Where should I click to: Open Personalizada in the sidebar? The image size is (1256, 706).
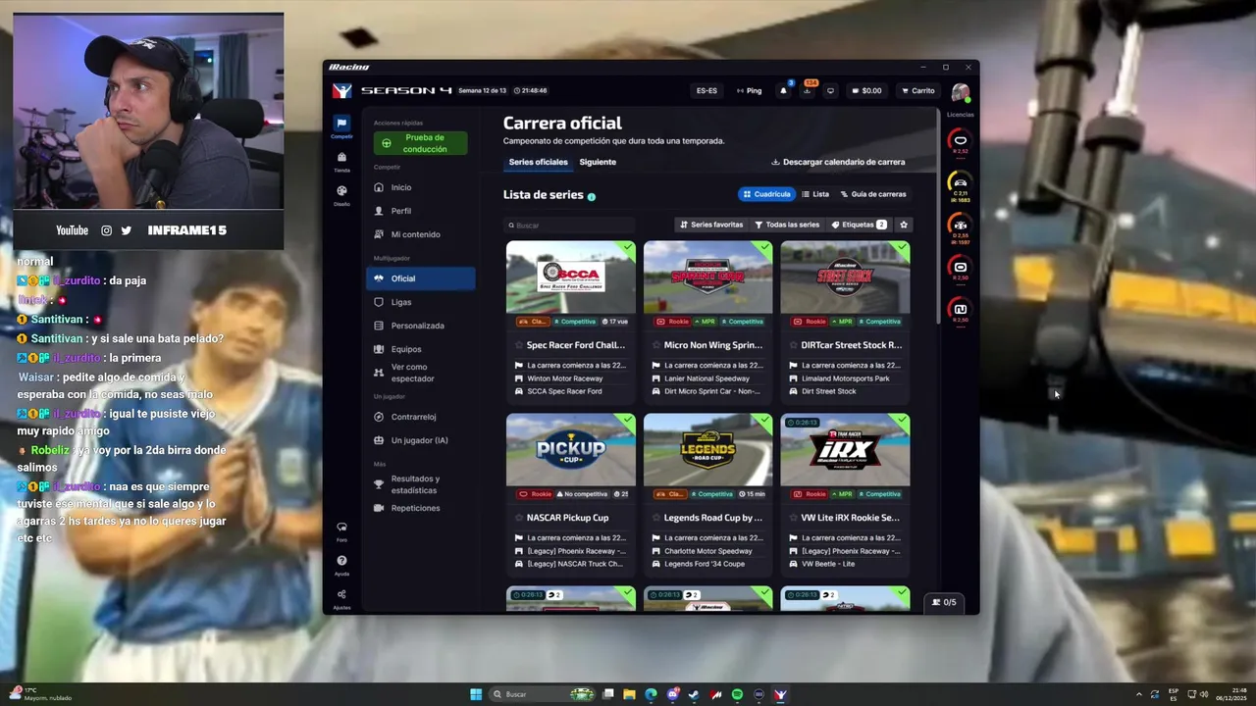(x=421, y=326)
